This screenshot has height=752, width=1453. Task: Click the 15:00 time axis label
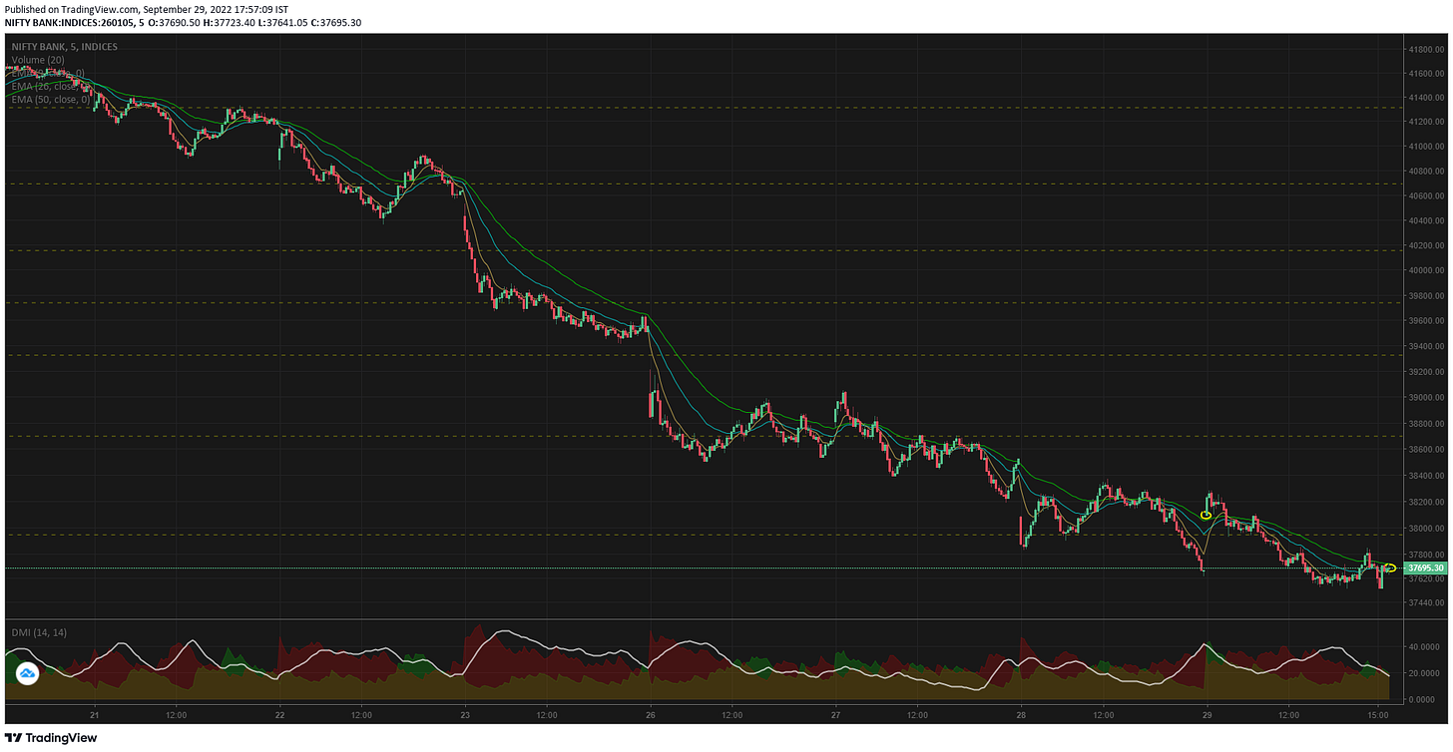coord(1377,715)
